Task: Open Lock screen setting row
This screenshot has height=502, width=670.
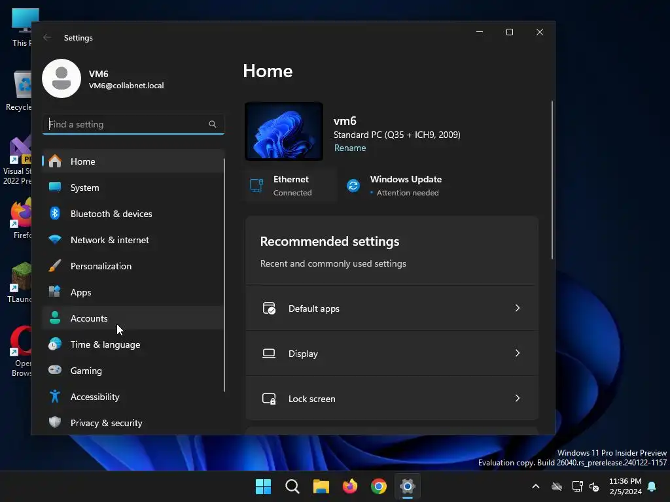Action: tap(391, 398)
